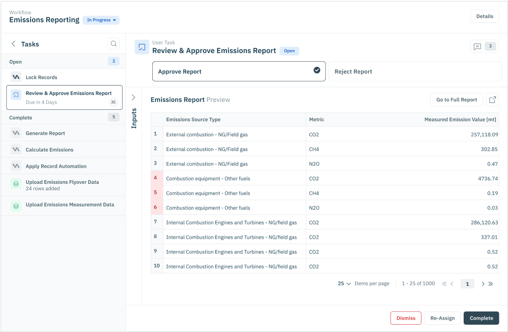Click the Open section header
The width and height of the screenshot is (508, 332).
(x=64, y=61)
